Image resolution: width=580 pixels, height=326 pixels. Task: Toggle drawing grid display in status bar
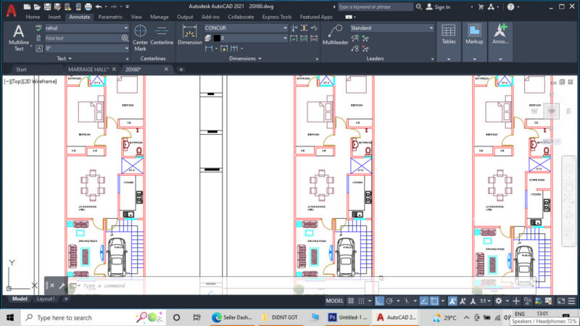point(351,301)
